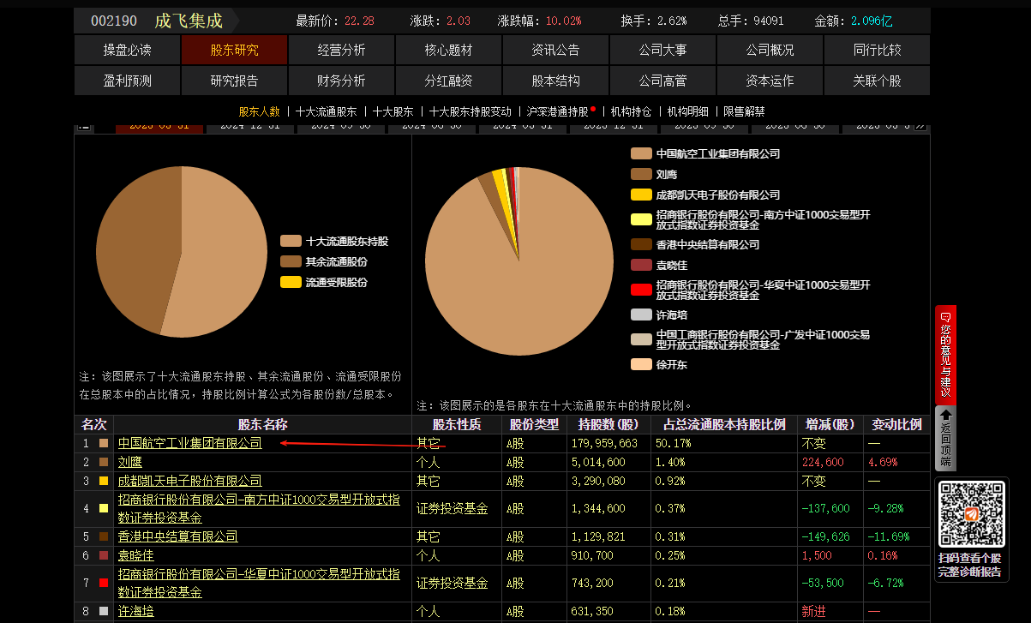Viewport: 1031px width, 623px height.
Task: Click the 返回顶端 back-to-top button
Action: 945,438
